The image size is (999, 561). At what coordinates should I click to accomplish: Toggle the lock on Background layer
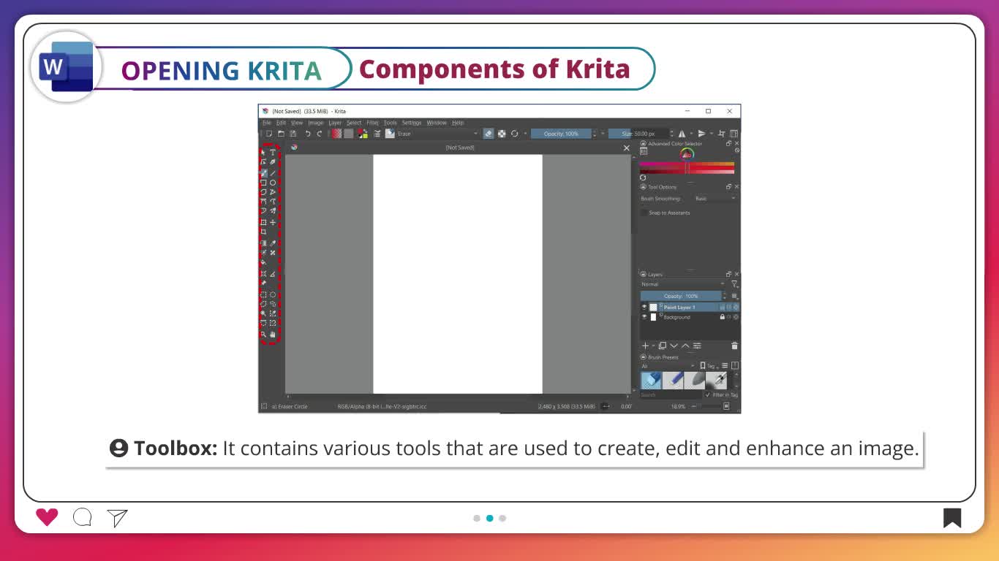tap(723, 317)
